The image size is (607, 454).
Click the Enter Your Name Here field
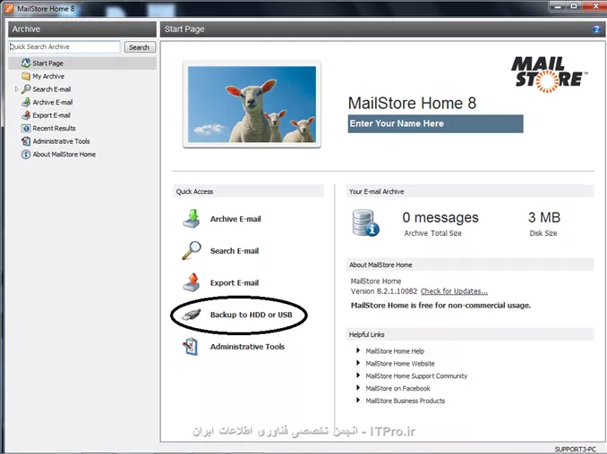[x=435, y=123]
